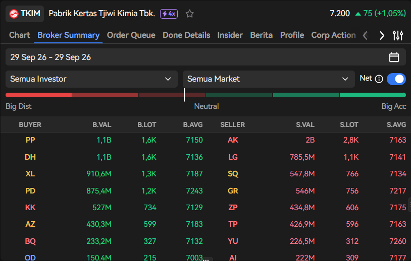
Task: Go to the Corp Action tab
Action: tap(333, 35)
